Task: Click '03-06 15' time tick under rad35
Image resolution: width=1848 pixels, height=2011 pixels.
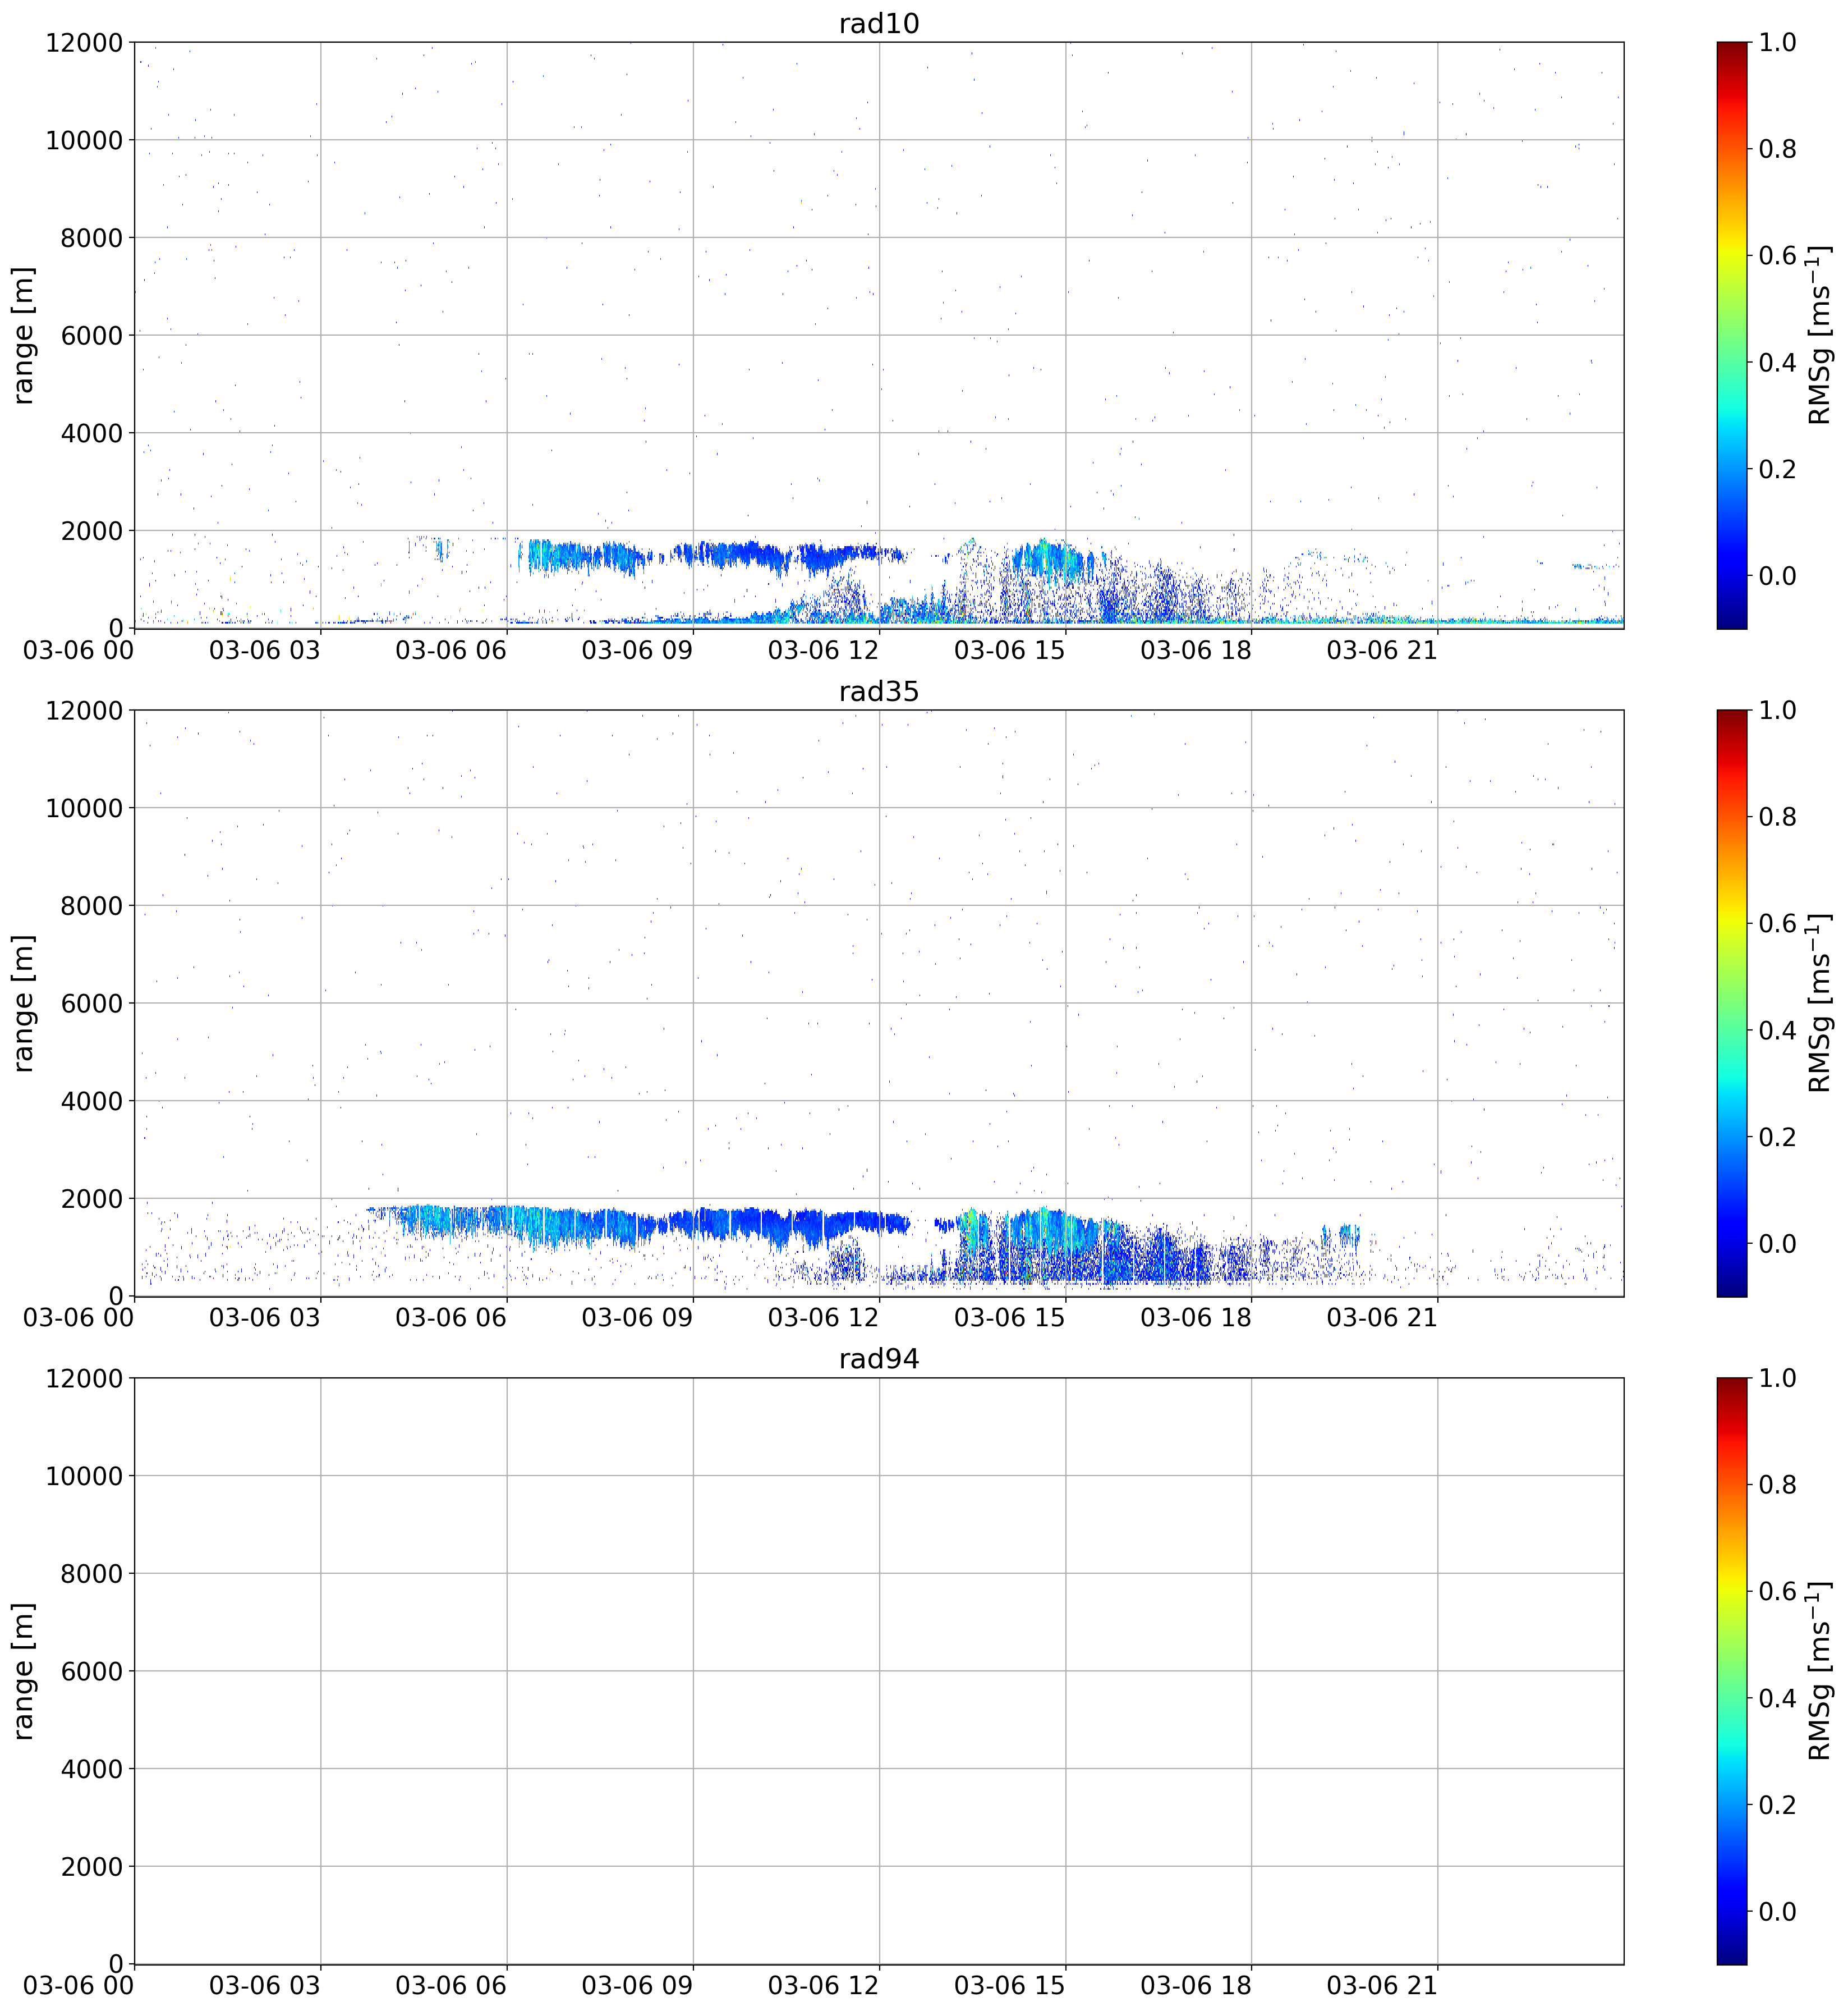Action: coord(1010,1318)
